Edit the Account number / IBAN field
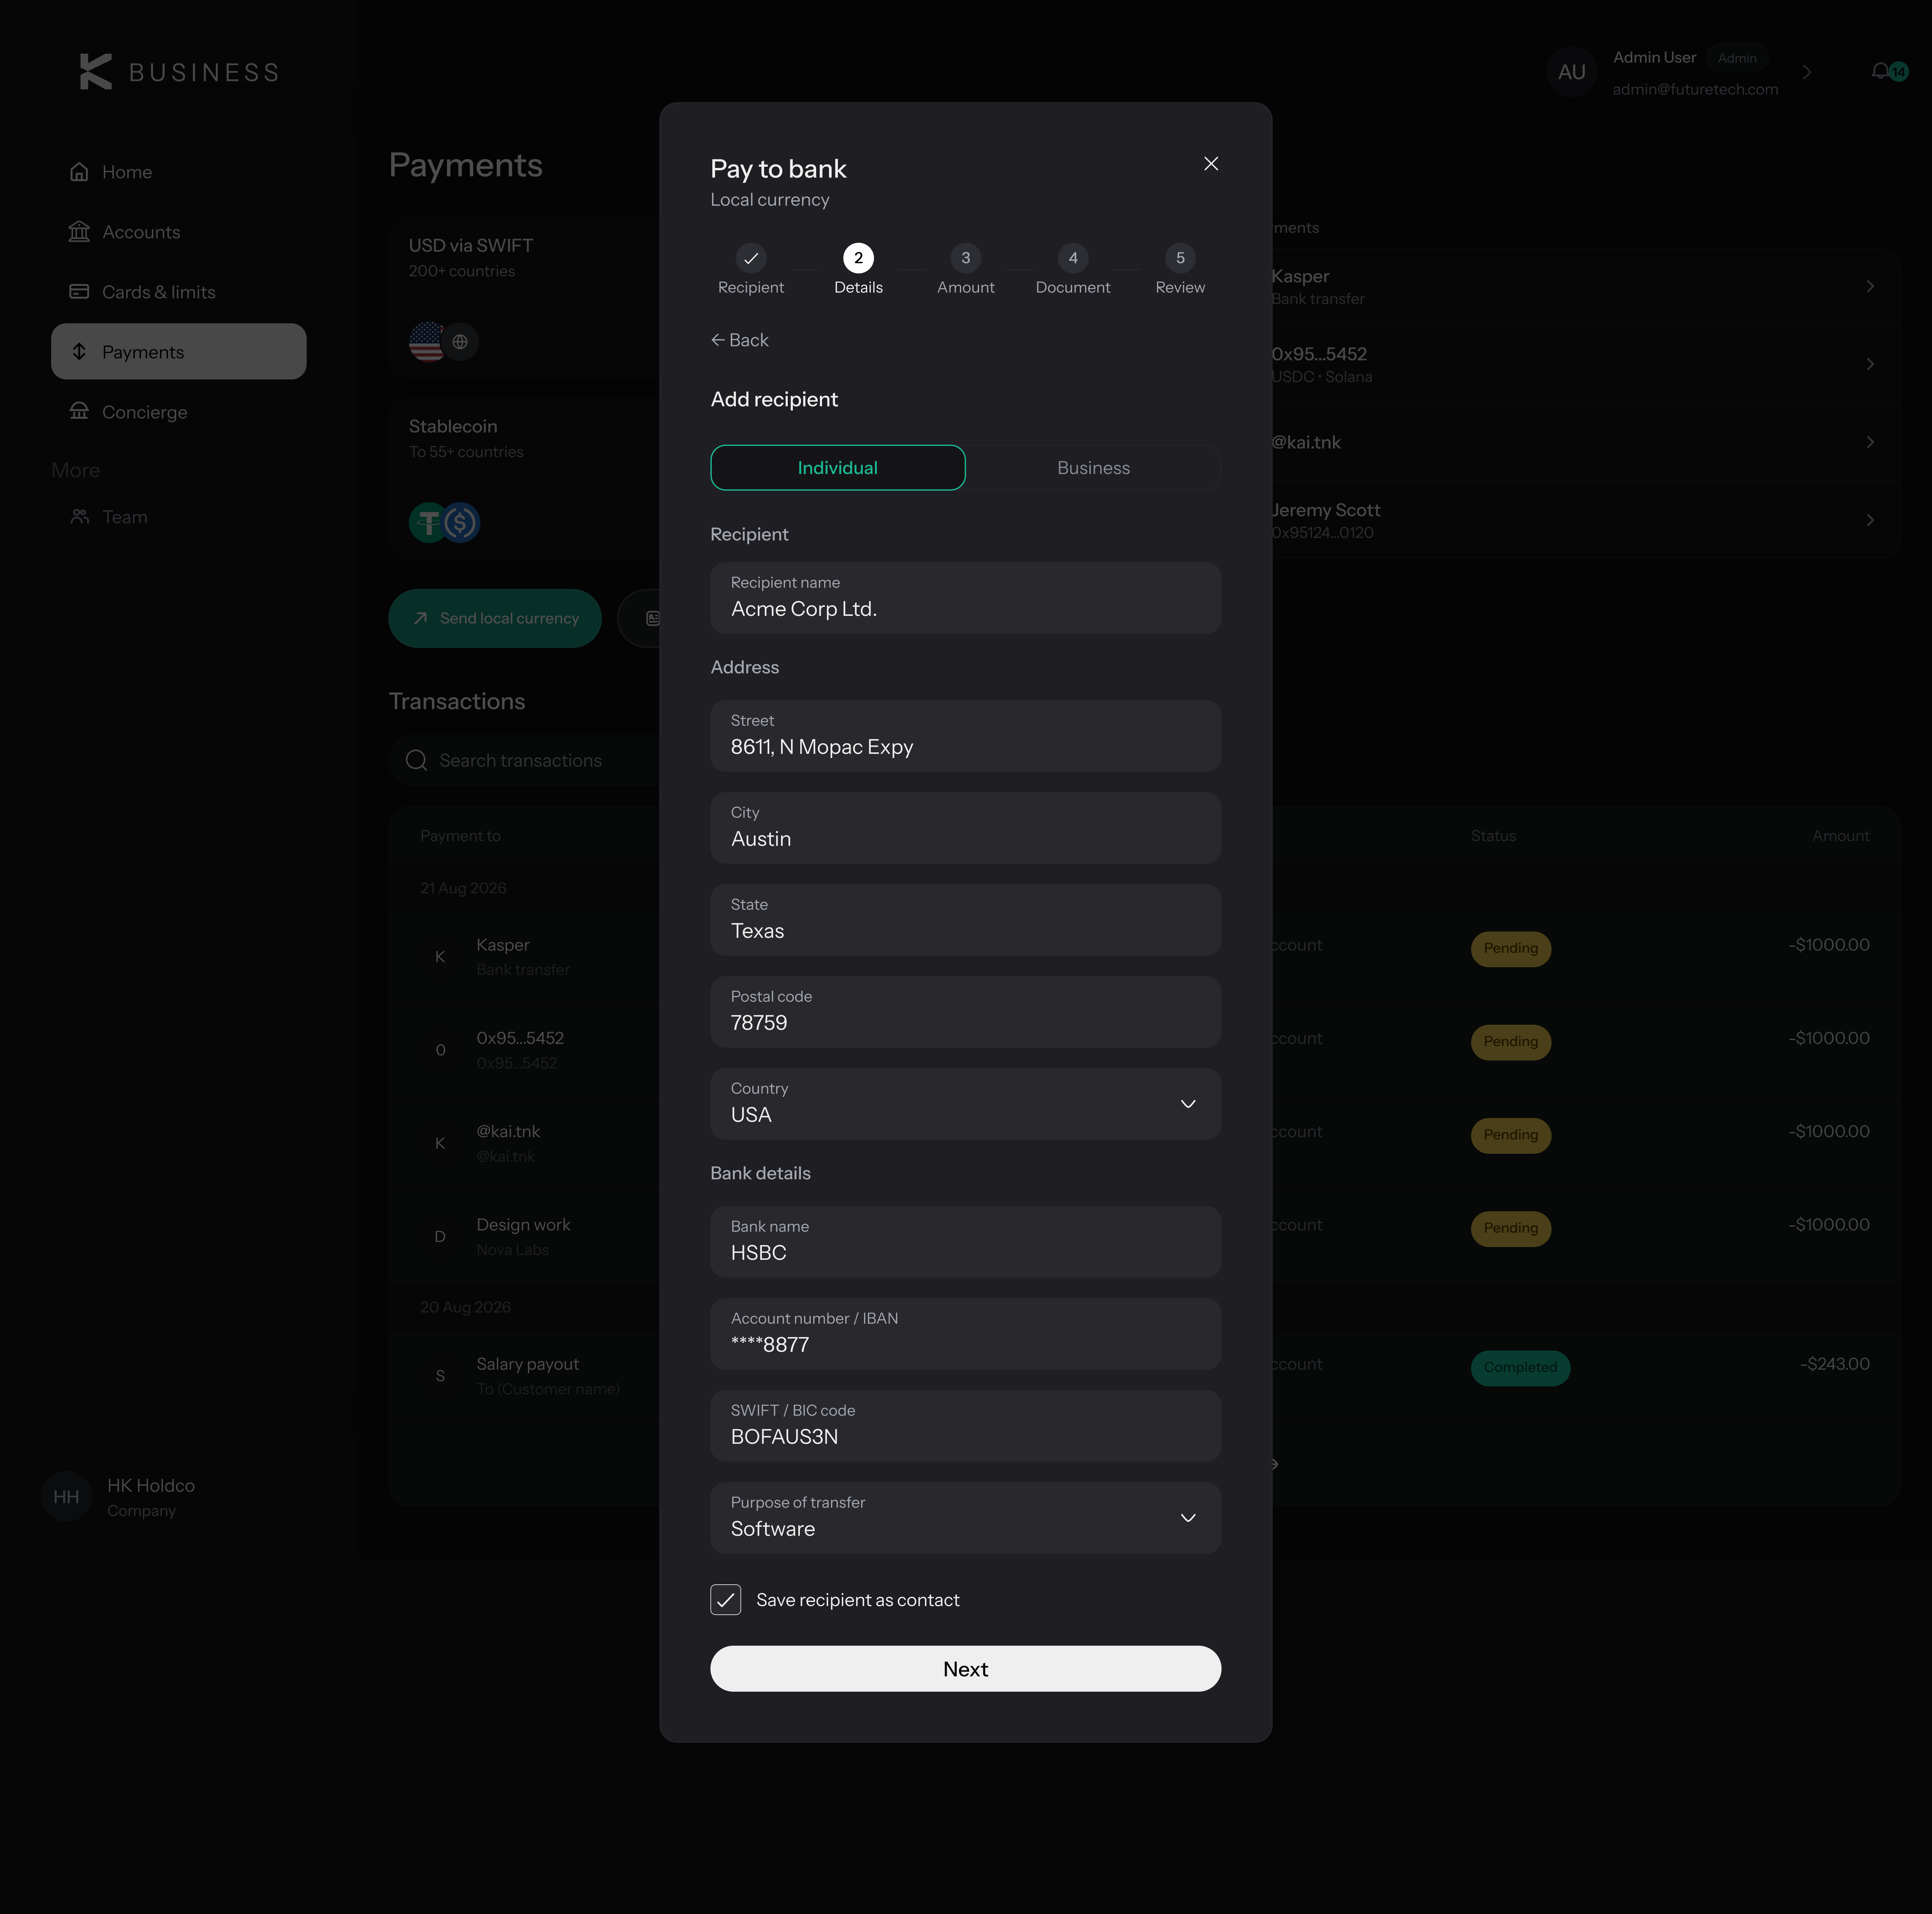 click(x=966, y=1334)
